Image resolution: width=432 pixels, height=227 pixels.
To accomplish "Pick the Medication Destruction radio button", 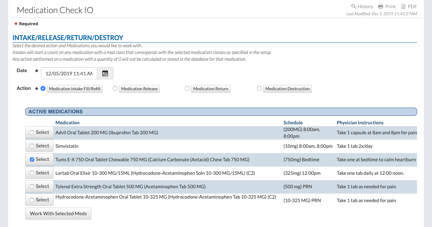I will tap(259, 89).
